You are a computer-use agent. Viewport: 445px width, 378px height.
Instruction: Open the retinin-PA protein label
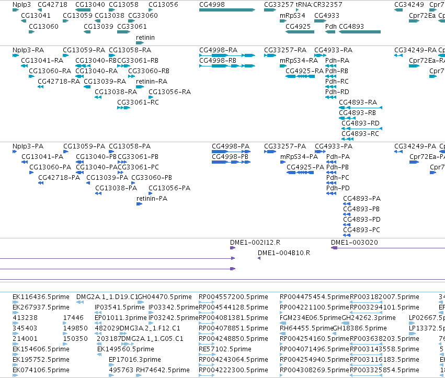click(x=152, y=199)
